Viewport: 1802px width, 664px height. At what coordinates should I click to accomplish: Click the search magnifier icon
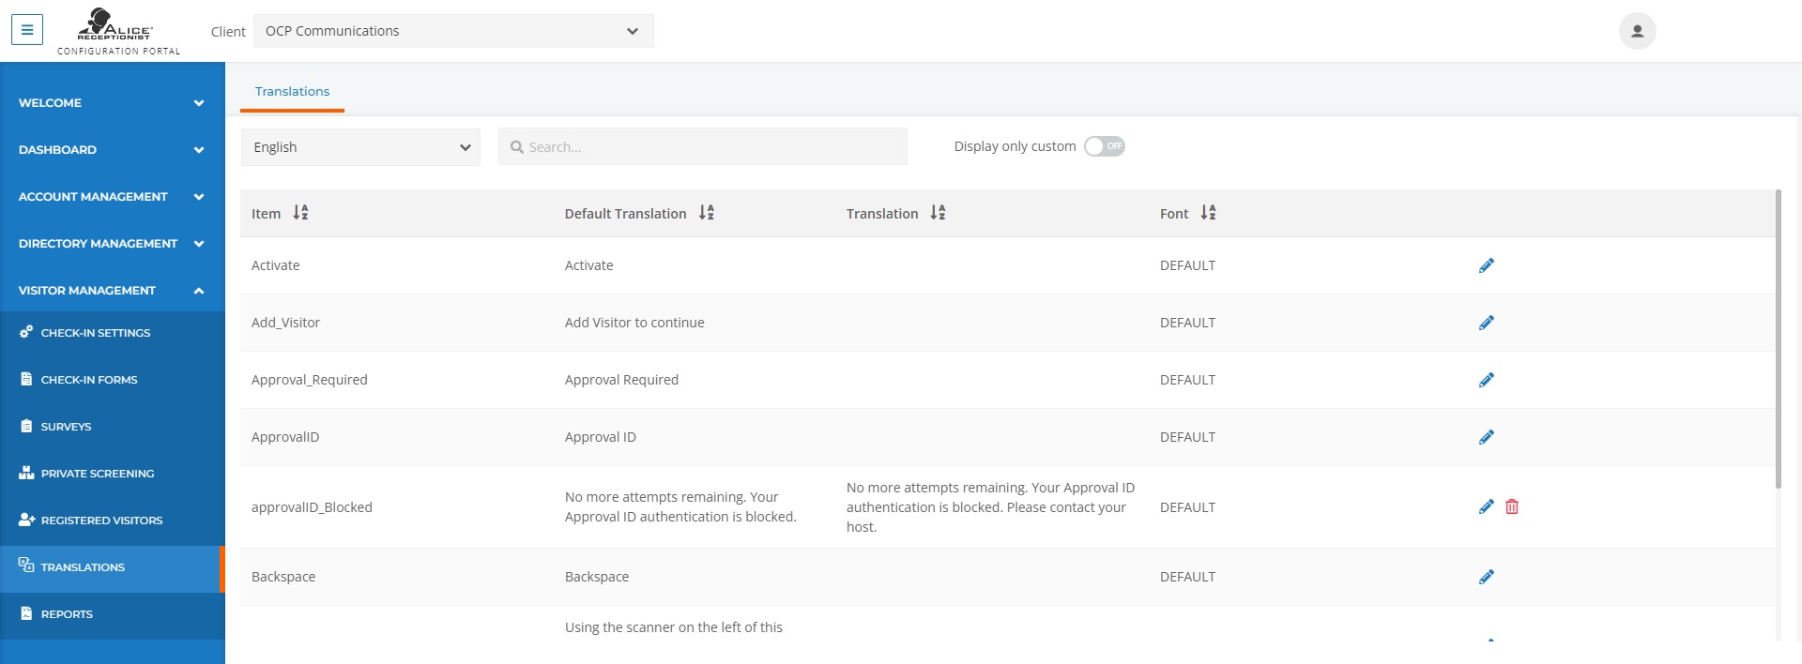point(516,147)
